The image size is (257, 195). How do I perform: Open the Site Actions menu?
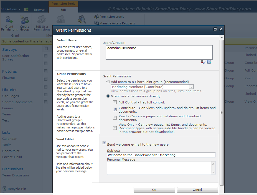(x=11, y=9)
